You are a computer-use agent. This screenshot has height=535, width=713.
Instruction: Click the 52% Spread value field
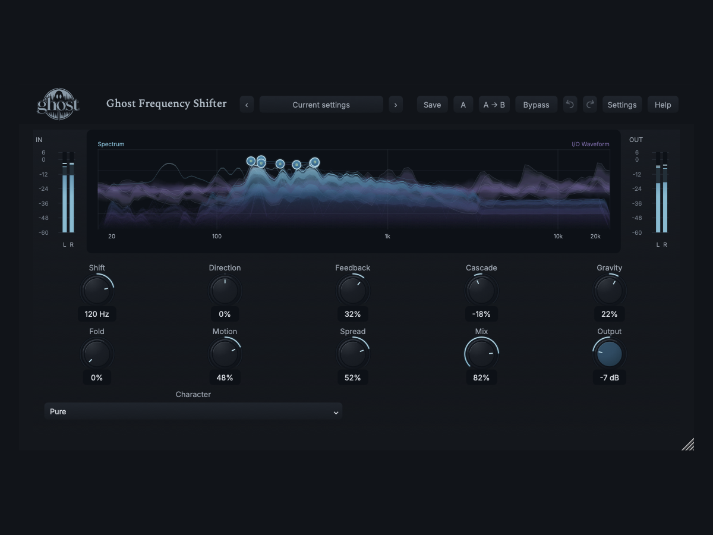353,377
